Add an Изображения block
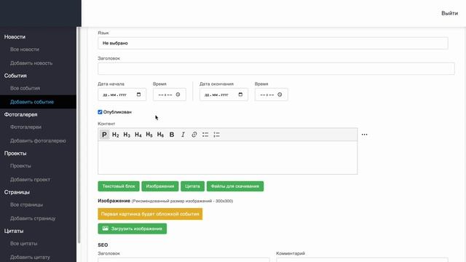Image resolution: width=466 pixels, height=262 pixels. (160, 186)
